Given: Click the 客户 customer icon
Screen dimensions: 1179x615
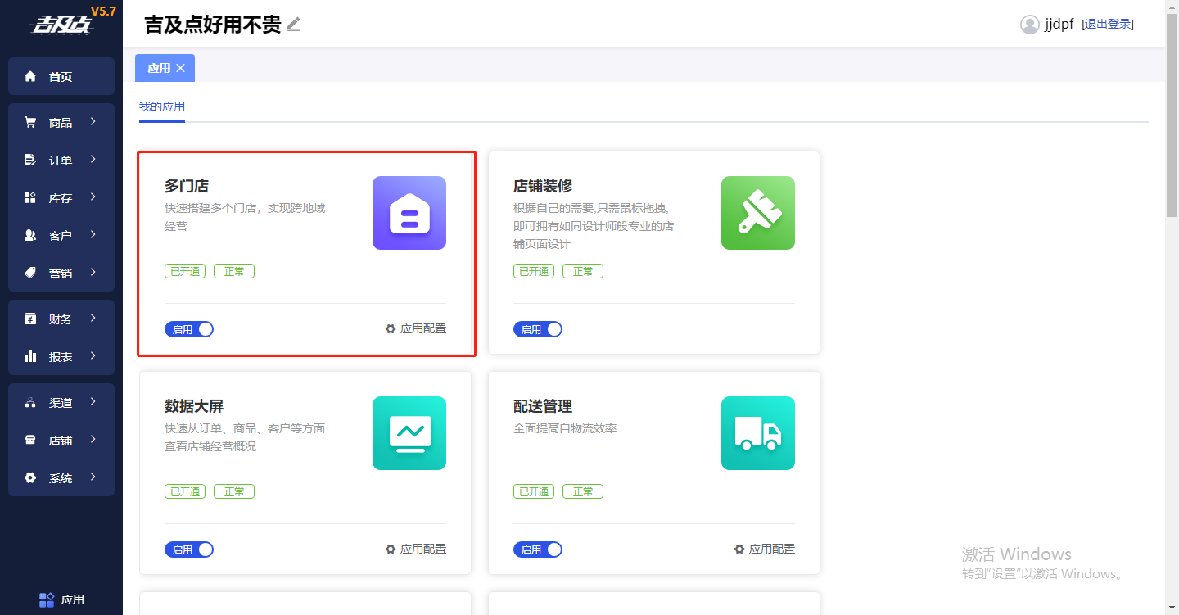Looking at the screenshot, I should point(30,235).
